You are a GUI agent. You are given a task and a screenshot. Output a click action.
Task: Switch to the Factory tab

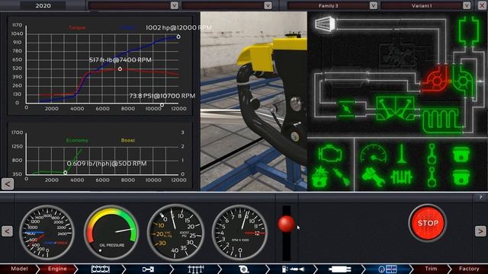(469, 269)
